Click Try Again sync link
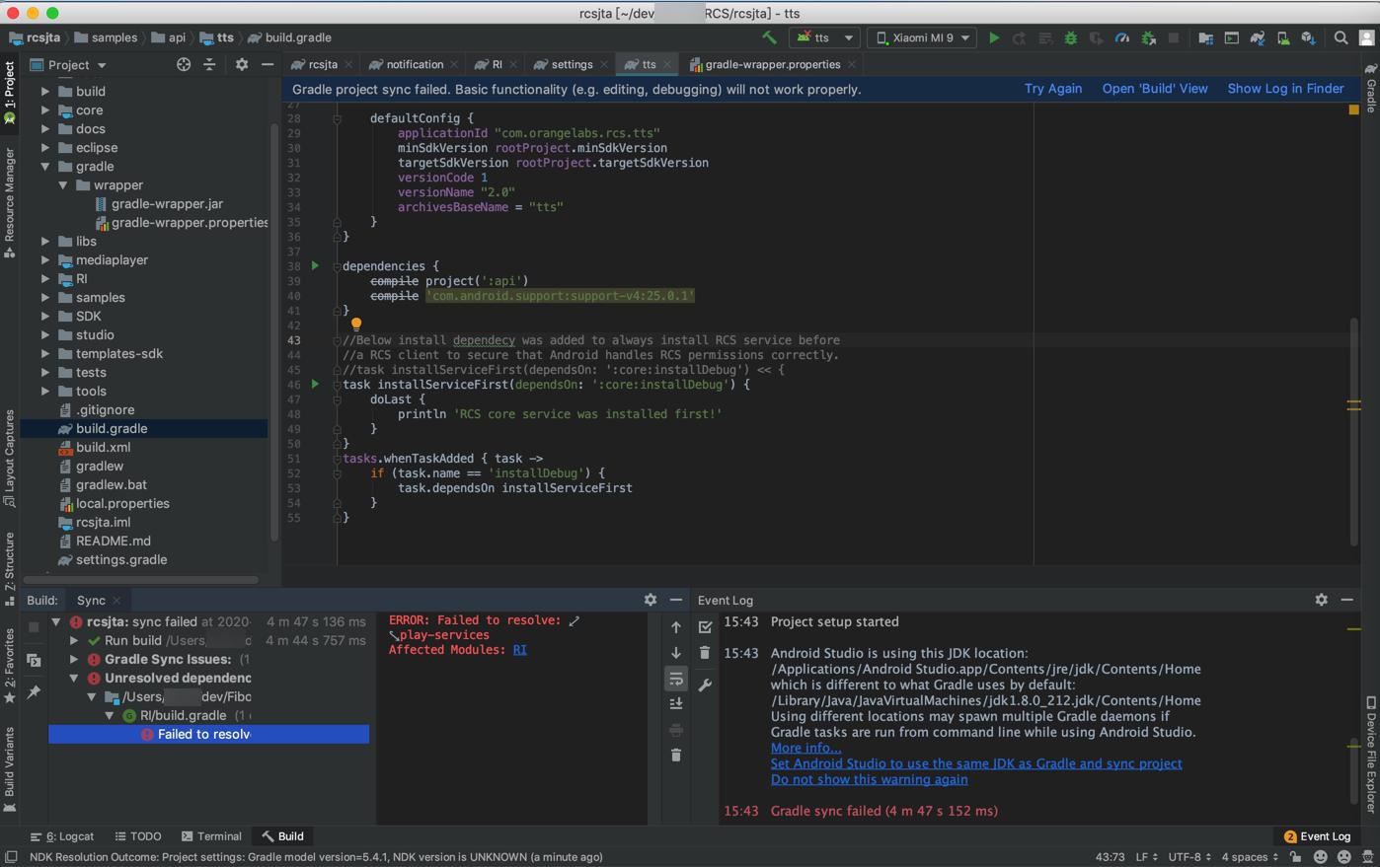The image size is (1380, 867). [1052, 89]
